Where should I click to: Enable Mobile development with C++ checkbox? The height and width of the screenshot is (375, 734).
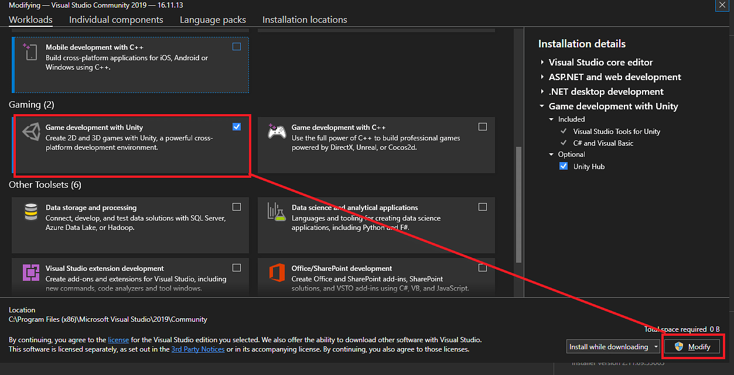(x=237, y=47)
